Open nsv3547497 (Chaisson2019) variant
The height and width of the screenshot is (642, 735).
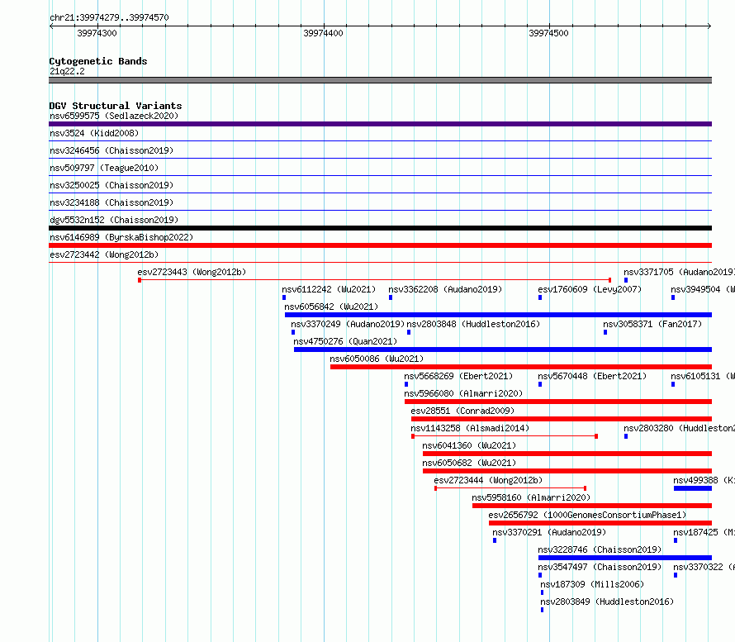pyautogui.click(x=600, y=567)
